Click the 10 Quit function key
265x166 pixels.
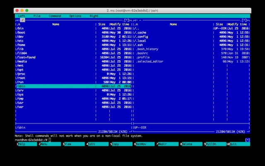pos(238,144)
